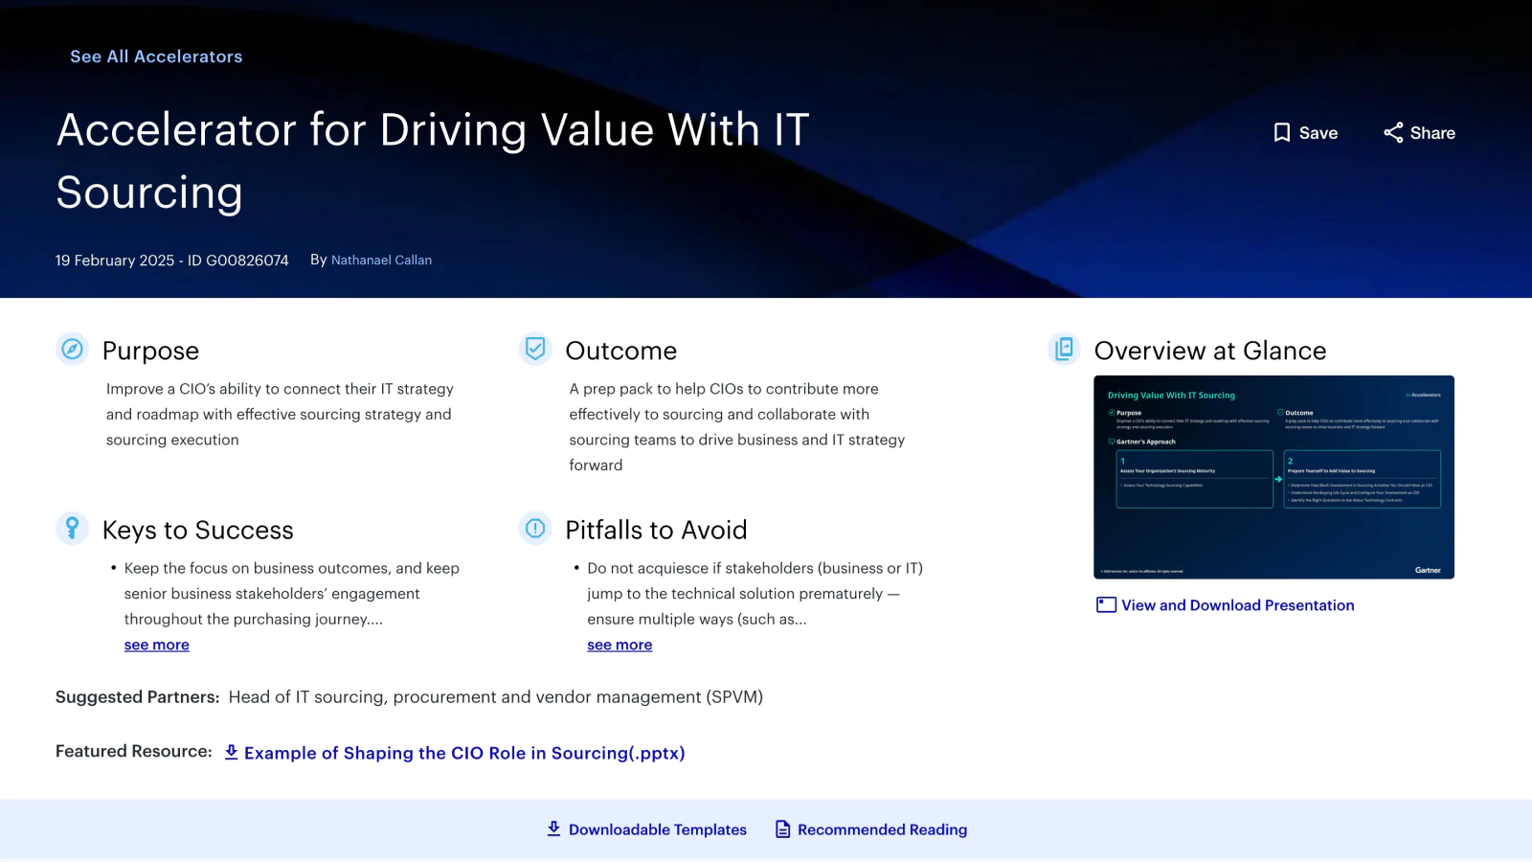This screenshot has width=1532, height=862.
Task: Click the presentation icon beside View and Download Presentation
Action: click(1105, 604)
